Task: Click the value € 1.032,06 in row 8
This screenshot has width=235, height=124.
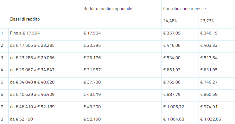Action: (211, 119)
